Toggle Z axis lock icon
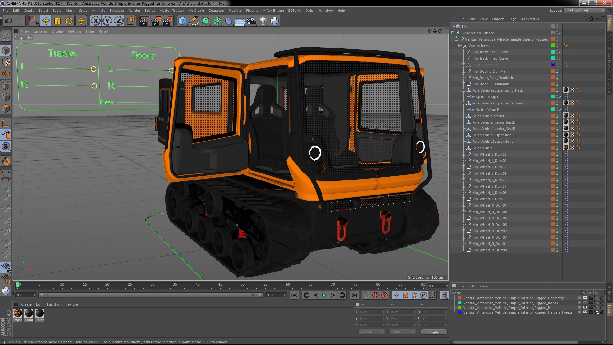The width and height of the screenshot is (613, 345). point(119,21)
